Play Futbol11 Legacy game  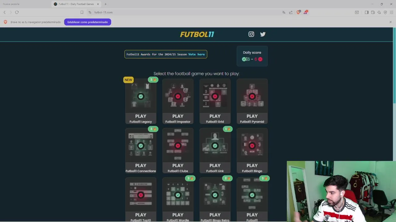(x=141, y=102)
